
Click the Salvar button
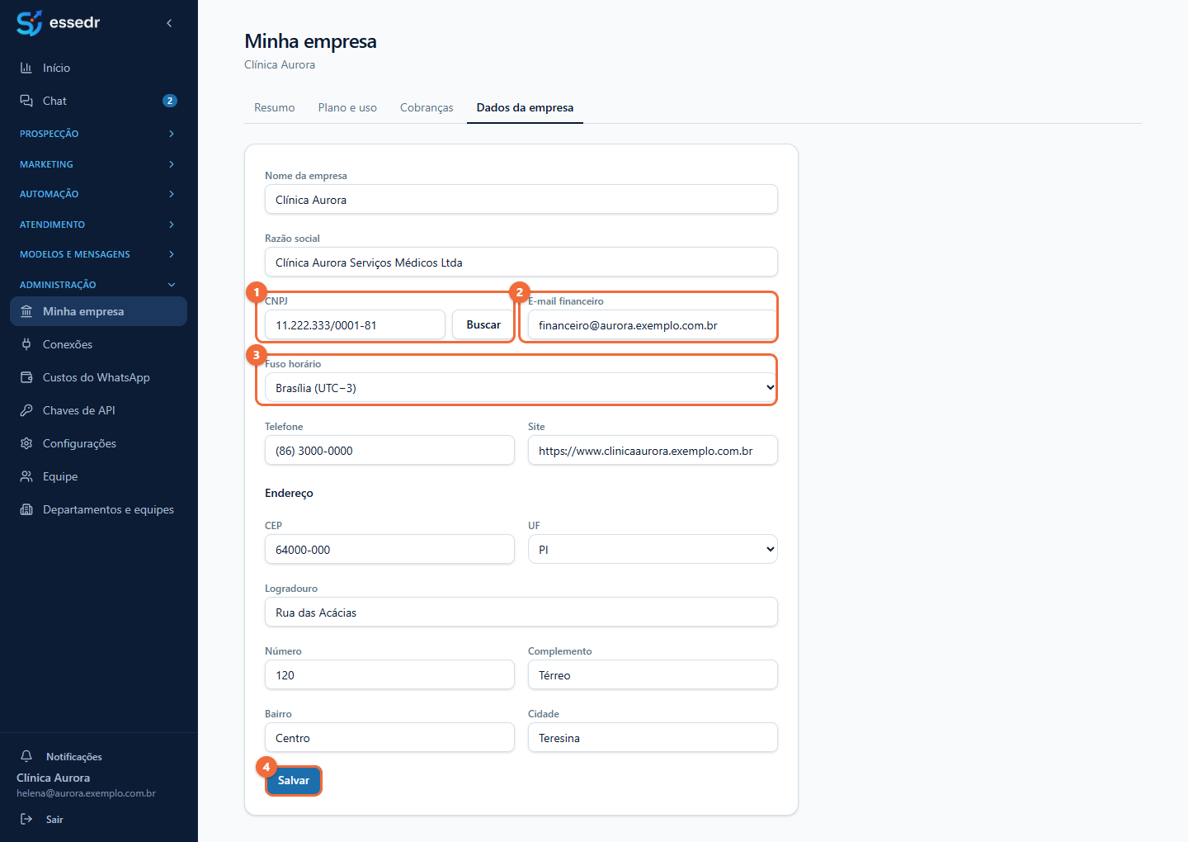pos(294,780)
